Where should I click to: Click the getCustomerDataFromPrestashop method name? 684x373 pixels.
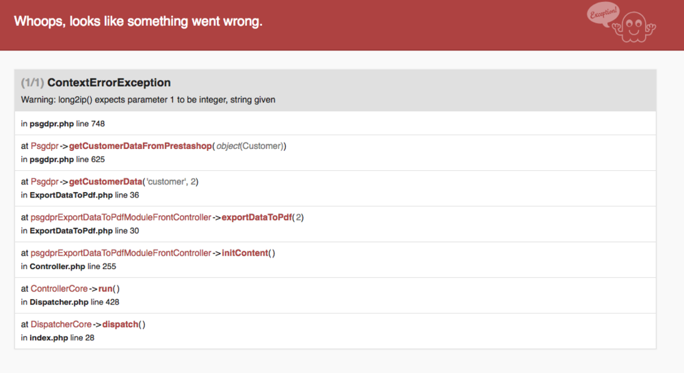pyautogui.click(x=140, y=146)
